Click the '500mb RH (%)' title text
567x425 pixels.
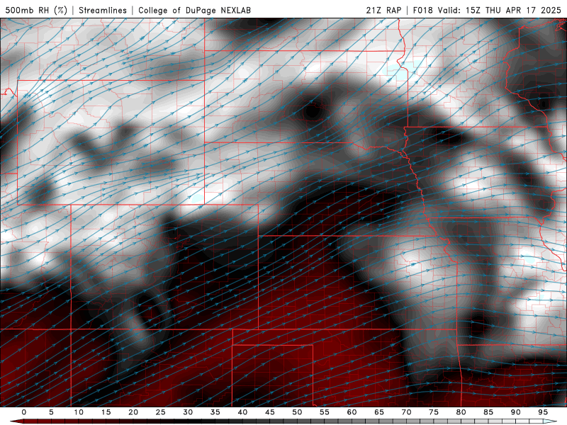coord(36,10)
